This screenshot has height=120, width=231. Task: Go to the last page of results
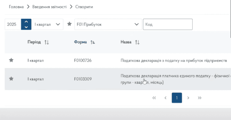(x=200, y=98)
